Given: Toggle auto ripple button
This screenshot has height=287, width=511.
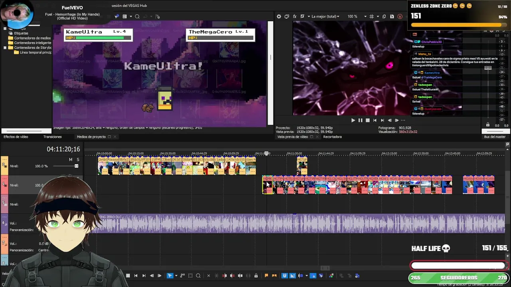Looking at the screenshot, I should coord(301,275).
